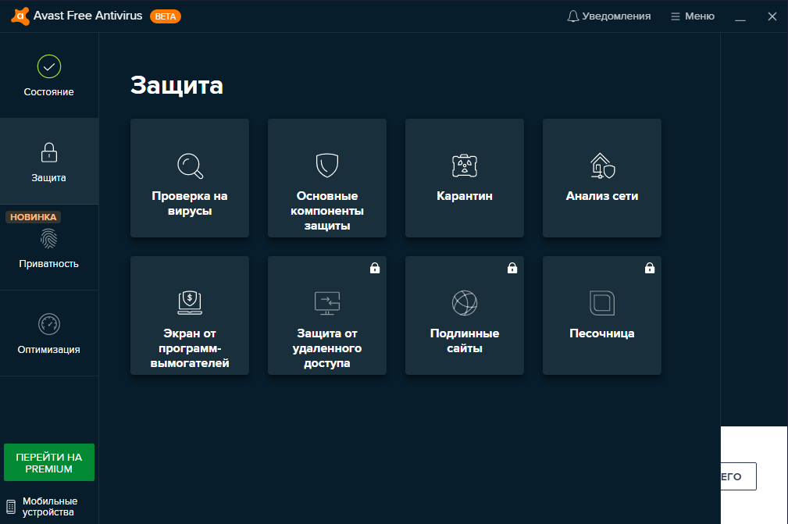Click the BETA badge
788x524 pixels.
[166, 16]
